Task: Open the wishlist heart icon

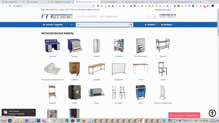Action: (x=149, y=17)
